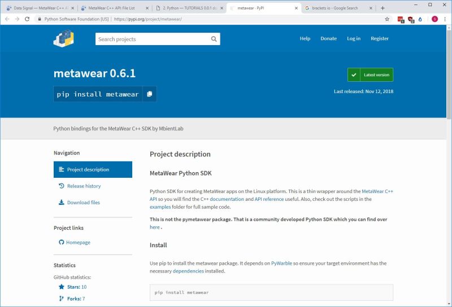Click the browser back arrow
Image resolution: width=452 pixels, height=307 pixels.
point(7,19)
